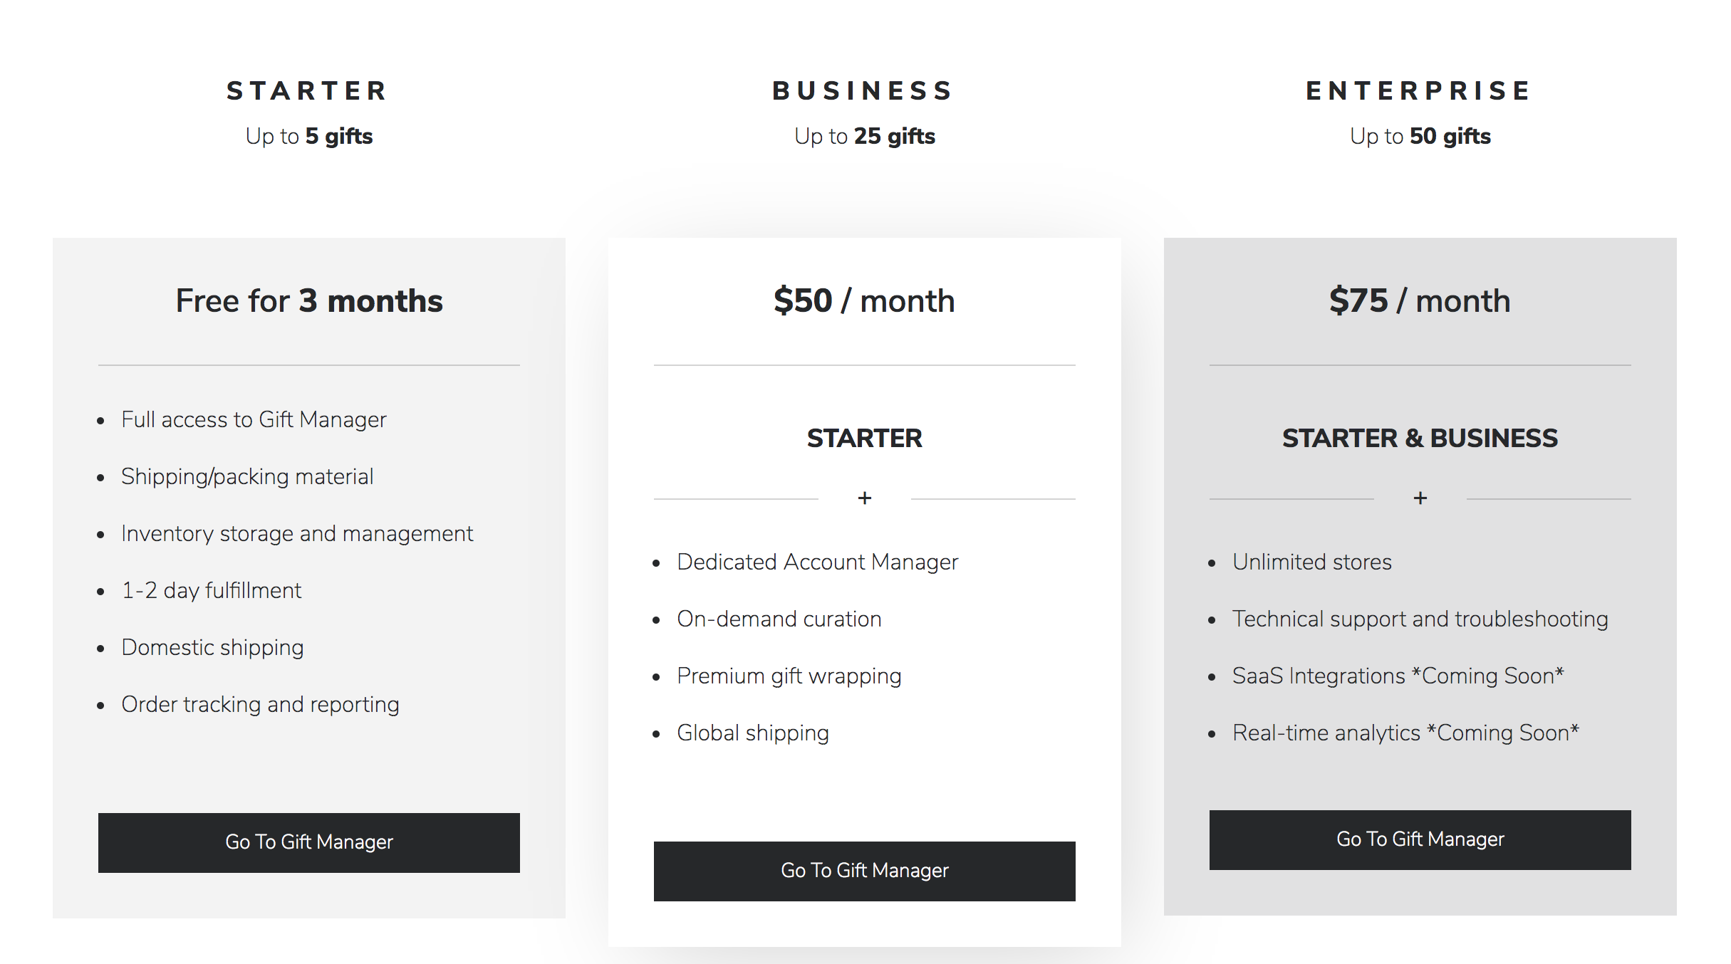Screen dimensions: 1731x964
Task: Click Business plan Go To Gift Manager button
Action: coord(864,871)
